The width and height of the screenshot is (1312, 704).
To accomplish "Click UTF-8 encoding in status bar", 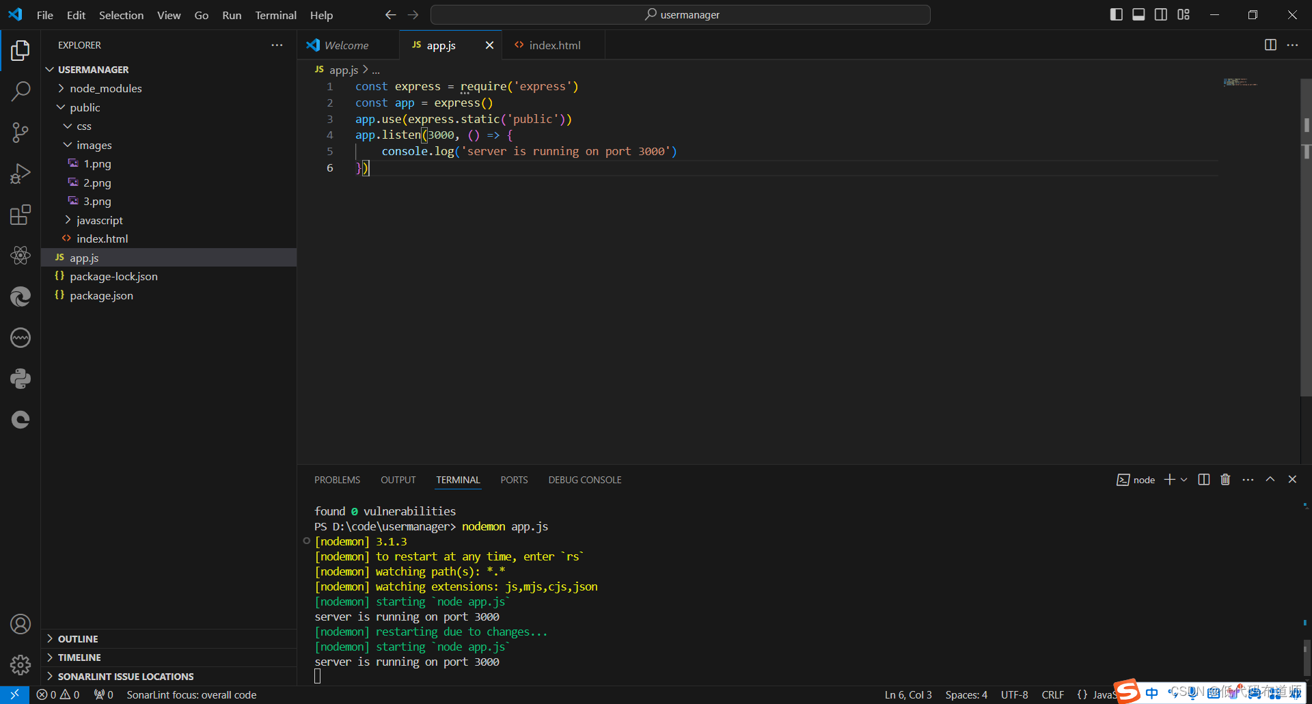I will (1014, 694).
